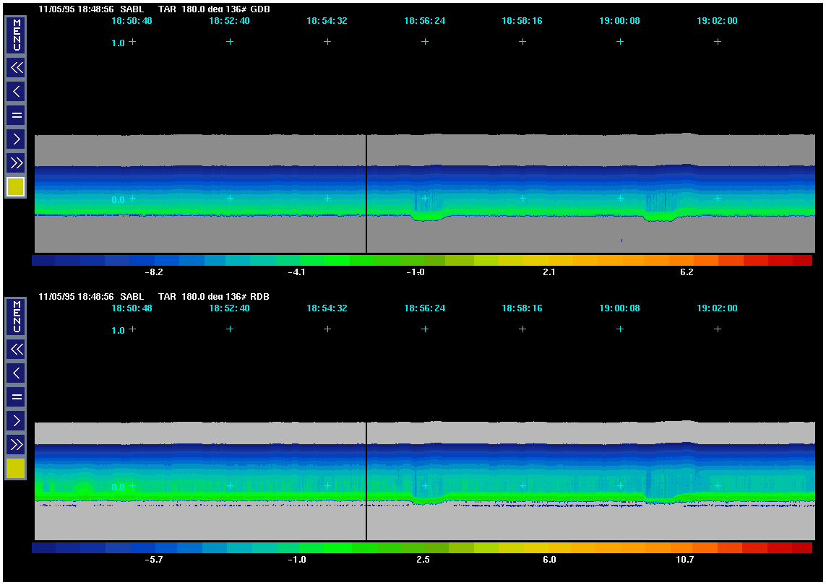Click single right arrow in bottom RDB panel

17,420
